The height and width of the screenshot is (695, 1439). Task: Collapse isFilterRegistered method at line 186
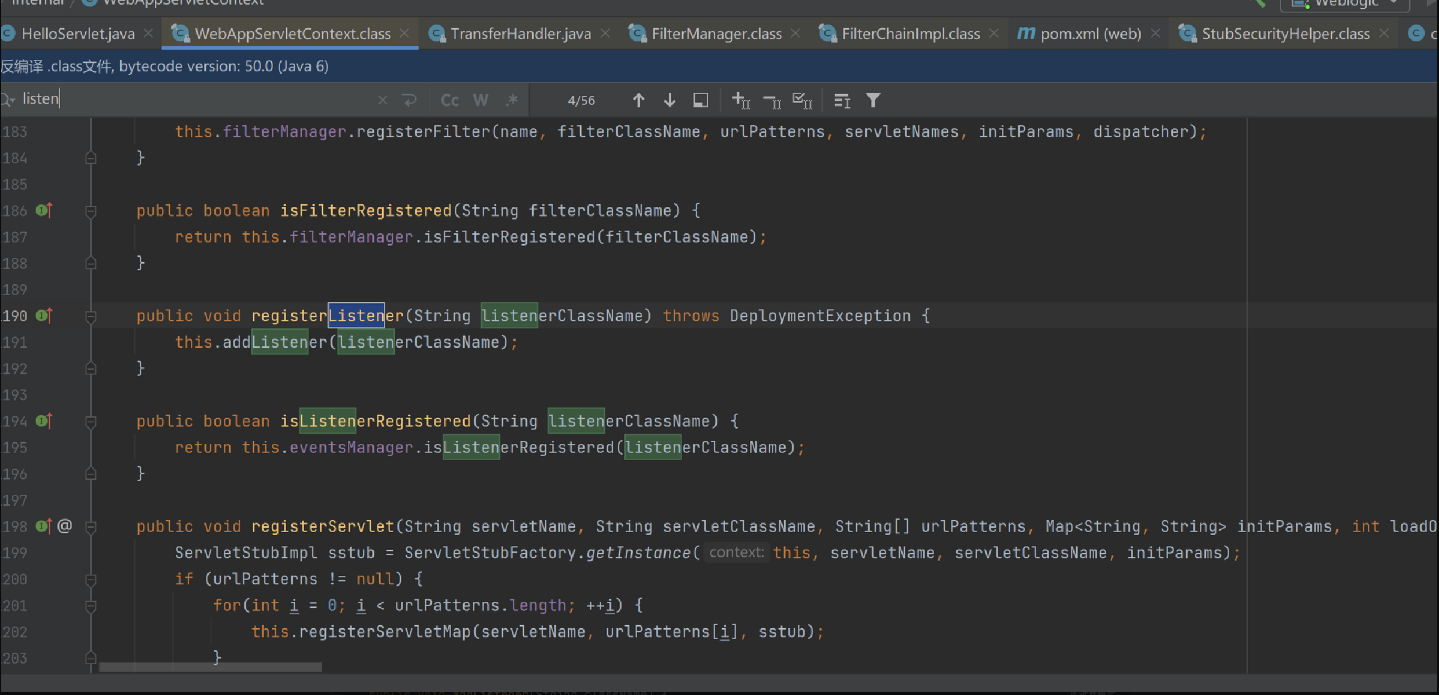click(x=91, y=211)
